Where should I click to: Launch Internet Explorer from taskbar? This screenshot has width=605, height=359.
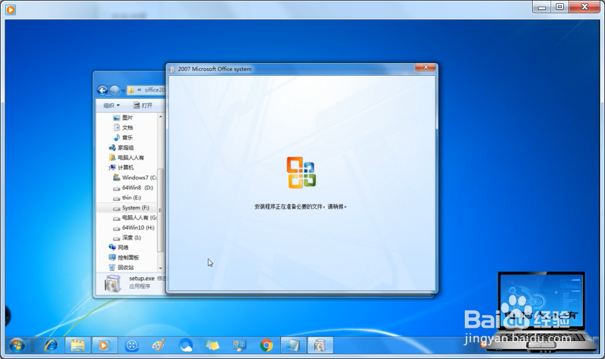51,345
